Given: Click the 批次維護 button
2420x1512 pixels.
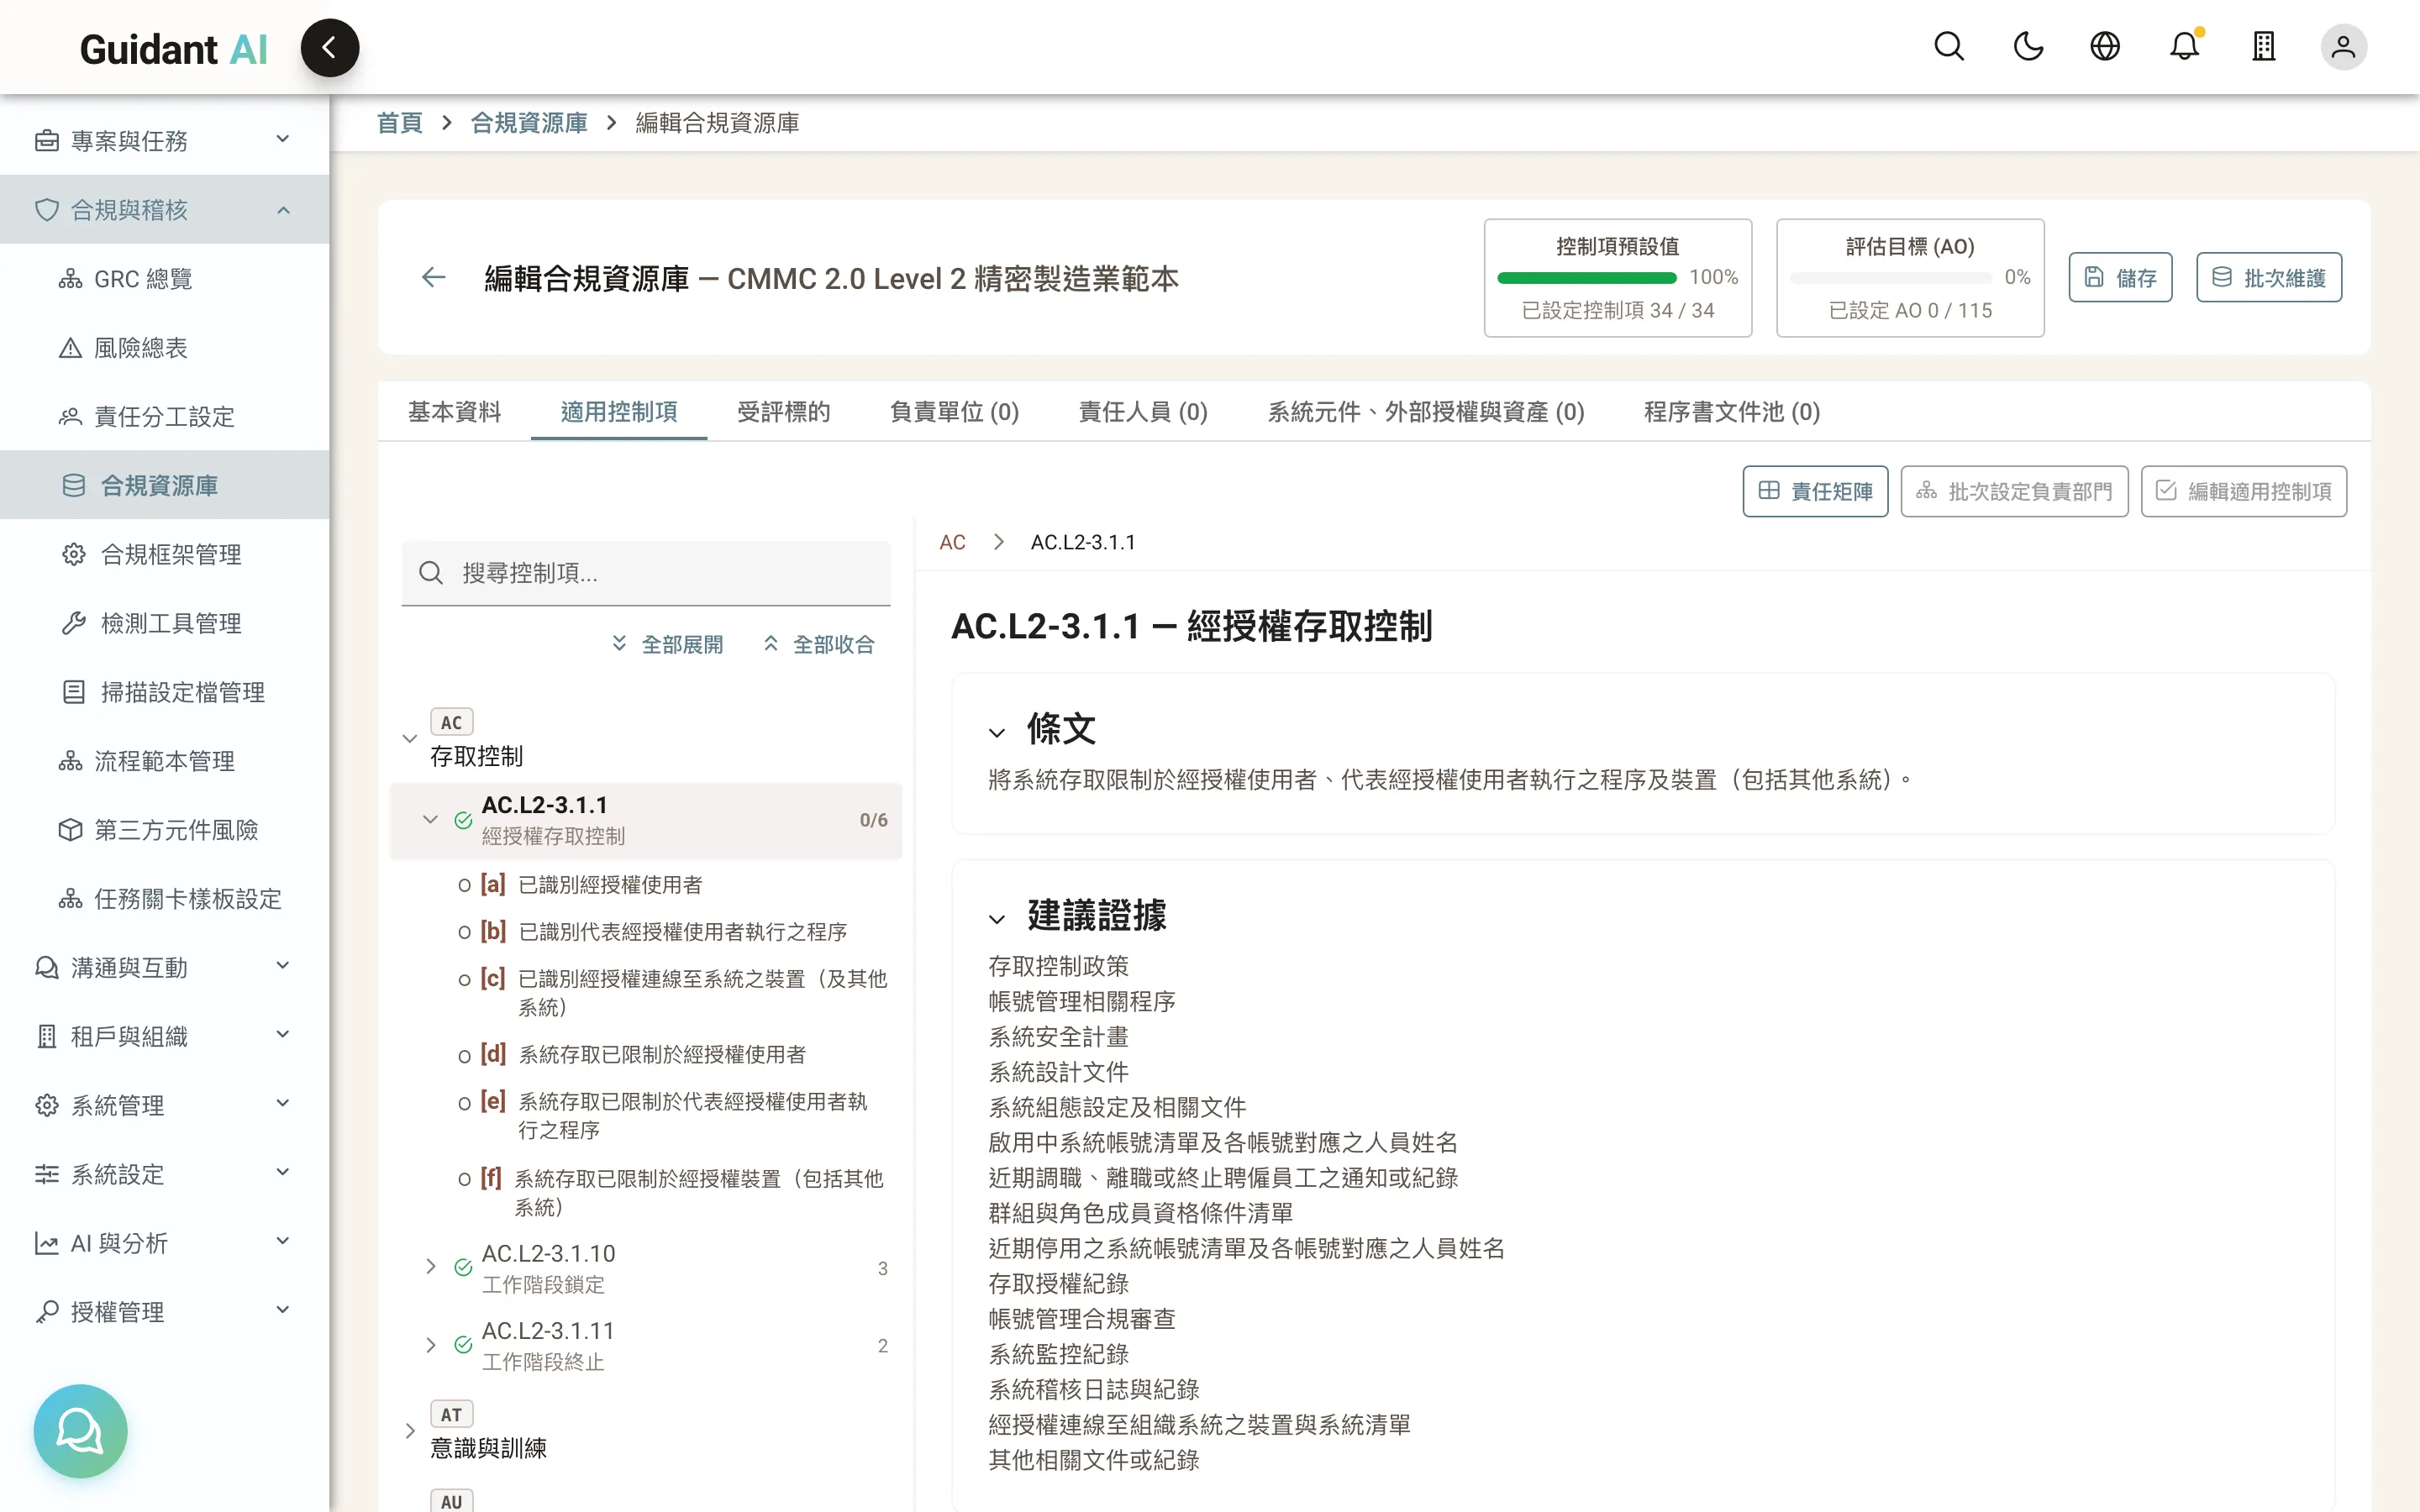Looking at the screenshot, I should [2268, 277].
